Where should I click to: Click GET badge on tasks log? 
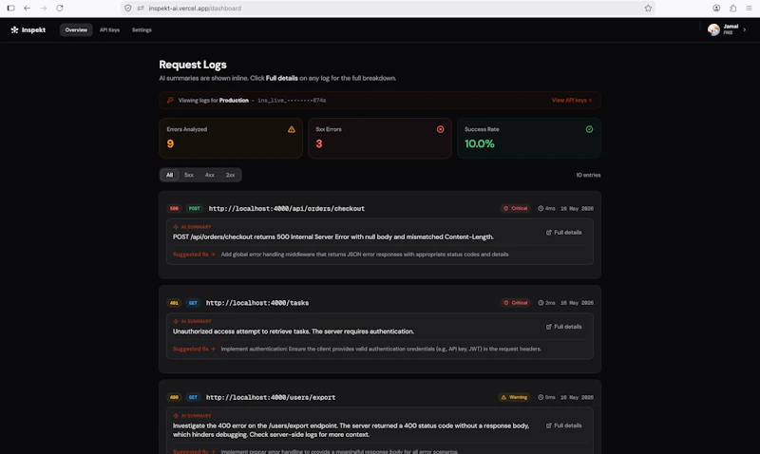[193, 303]
